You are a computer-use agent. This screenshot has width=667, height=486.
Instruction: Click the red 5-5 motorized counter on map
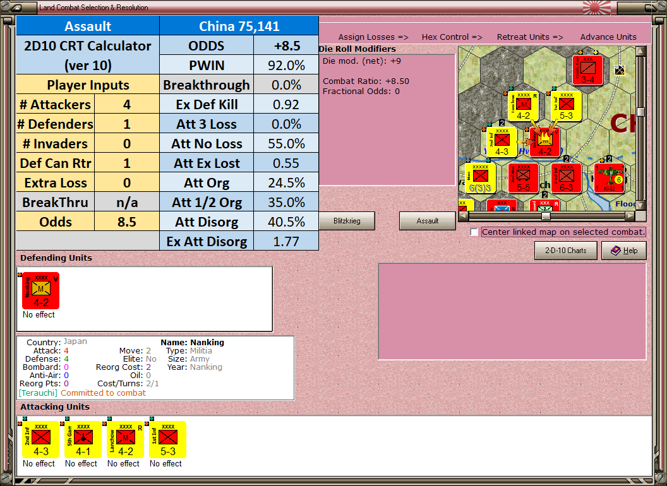[x=523, y=178]
